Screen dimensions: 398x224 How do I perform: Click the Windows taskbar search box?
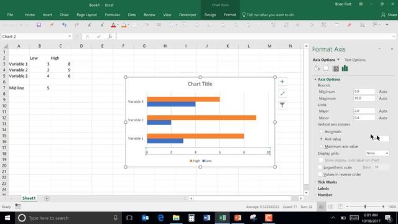68,218
